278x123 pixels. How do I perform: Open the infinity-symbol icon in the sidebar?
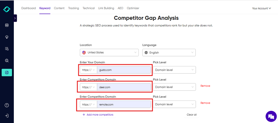click(x=7, y=25)
